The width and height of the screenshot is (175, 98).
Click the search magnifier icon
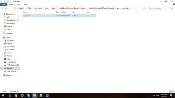(172, 8)
